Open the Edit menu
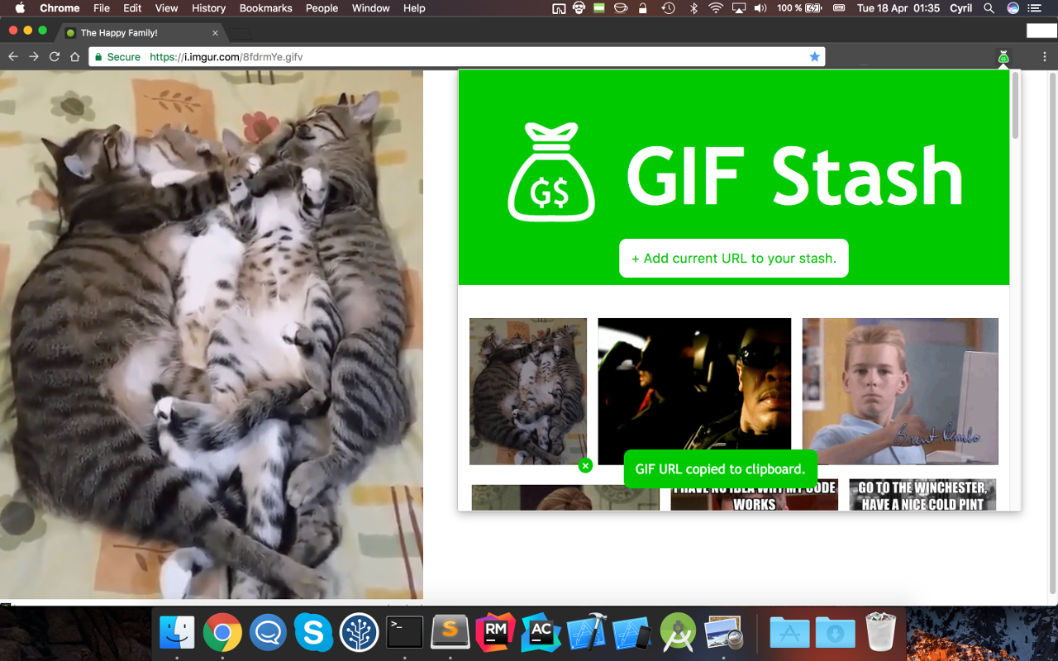Screen dimensions: 1058x661 (132, 8)
